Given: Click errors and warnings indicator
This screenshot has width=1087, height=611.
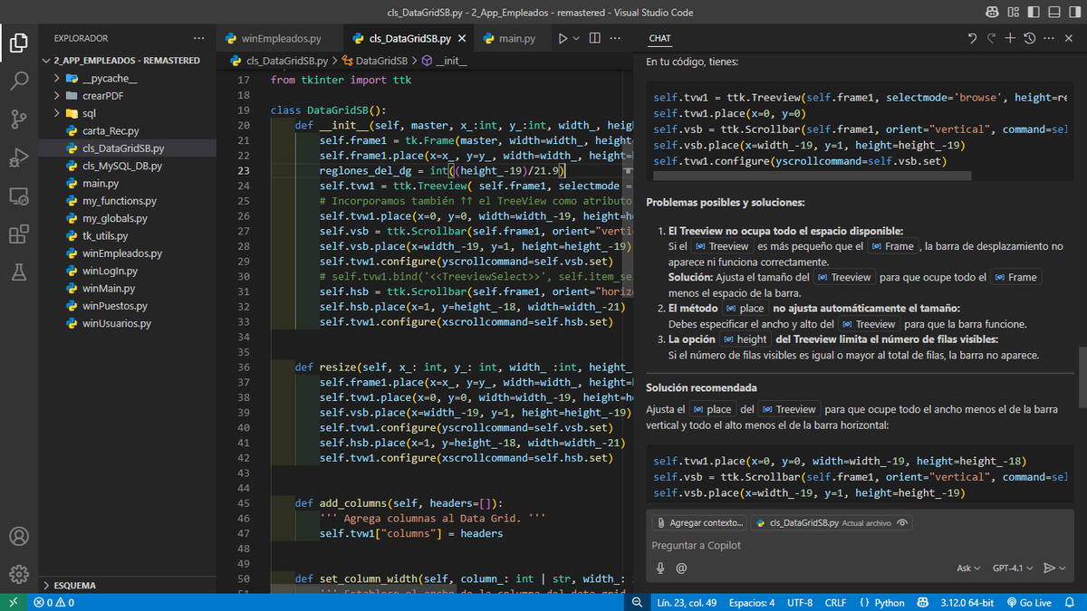Looking at the screenshot, I should pyautogui.click(x=53, y=602).
